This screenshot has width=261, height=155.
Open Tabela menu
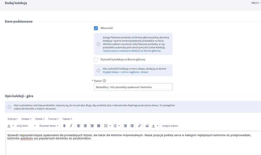point(67,119)
